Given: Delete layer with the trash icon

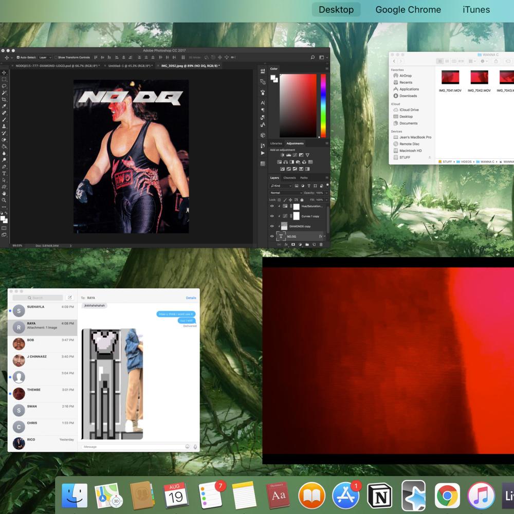Looking at the screenshot, I should (321, 245).
